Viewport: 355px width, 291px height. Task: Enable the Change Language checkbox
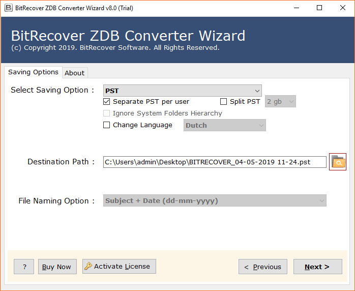point(107,125)
